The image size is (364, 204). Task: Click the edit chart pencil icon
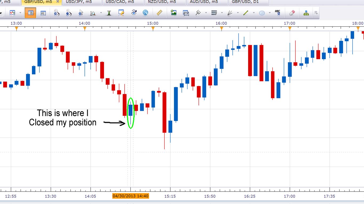[x=121, y=13]
